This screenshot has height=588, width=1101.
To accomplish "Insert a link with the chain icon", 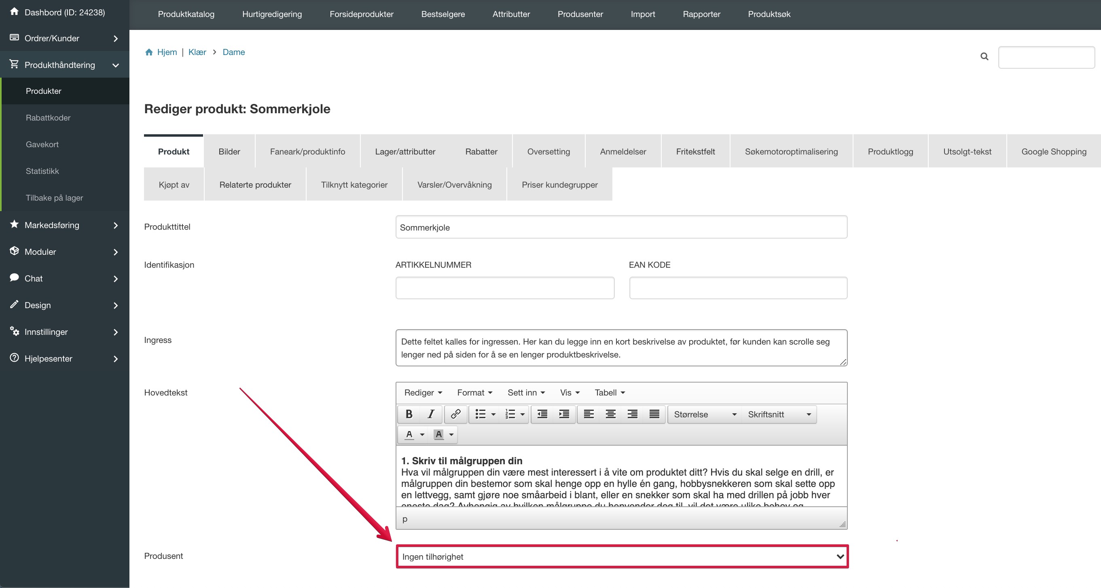I will [455, 414].
